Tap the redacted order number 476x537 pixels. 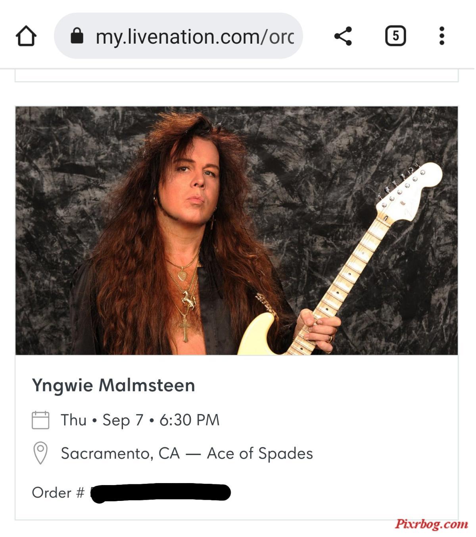point(161,493)
